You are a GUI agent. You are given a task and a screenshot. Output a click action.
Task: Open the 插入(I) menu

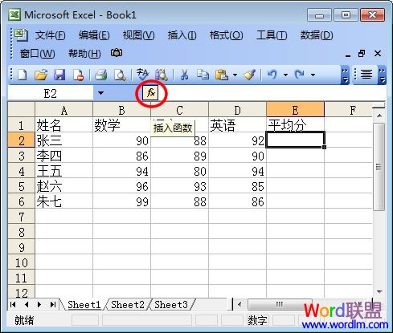182,35
